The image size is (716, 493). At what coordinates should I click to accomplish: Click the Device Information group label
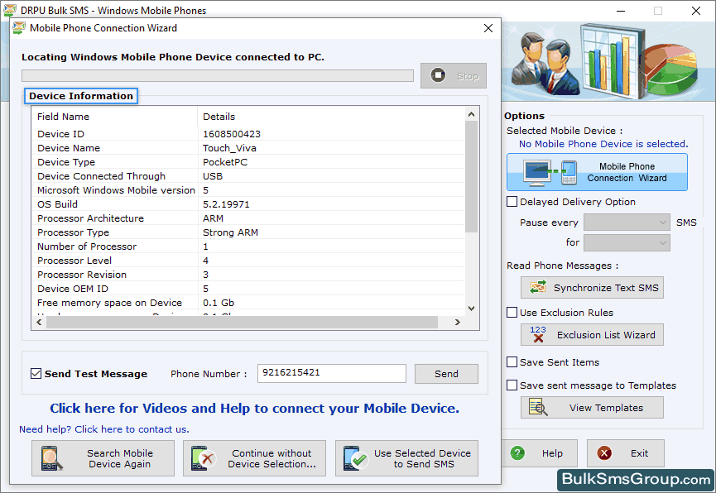pyautogui.click(x=81, y=96)
